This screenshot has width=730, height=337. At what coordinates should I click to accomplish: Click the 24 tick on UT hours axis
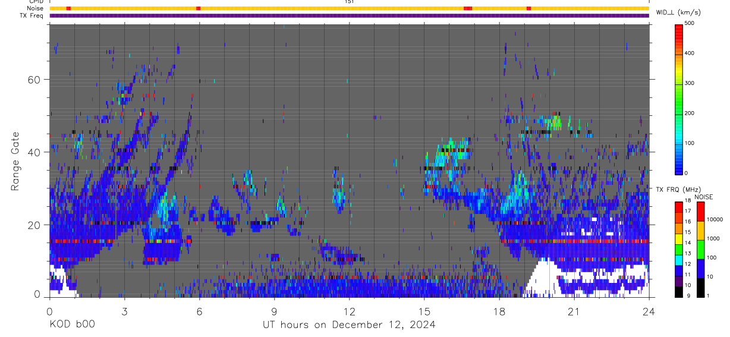tap(649, 311)
